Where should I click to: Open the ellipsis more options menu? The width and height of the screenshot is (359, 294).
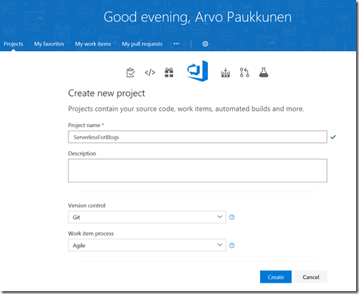pyautogui.click(x=176, y=44)
